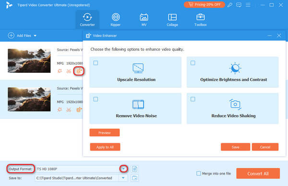Open the register key icon
The height and width of the screenshot is (186, 288).
click(230, 5)
